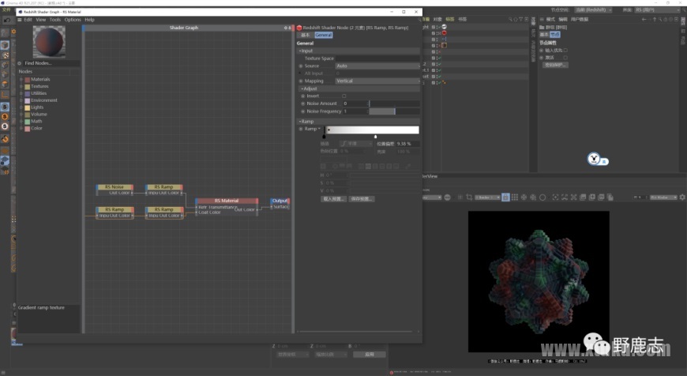This screenshot has height=376, width=687.
Task: Click the load preset button under ramp
Action: 334,199
